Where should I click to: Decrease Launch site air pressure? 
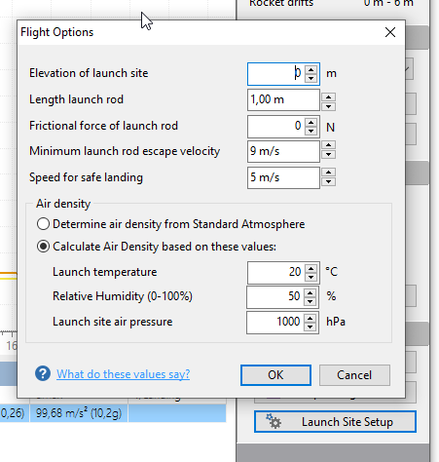click(x=311, y=327)
